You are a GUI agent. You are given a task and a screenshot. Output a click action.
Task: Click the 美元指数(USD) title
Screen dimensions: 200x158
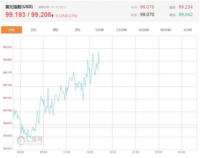coord(19,7)
